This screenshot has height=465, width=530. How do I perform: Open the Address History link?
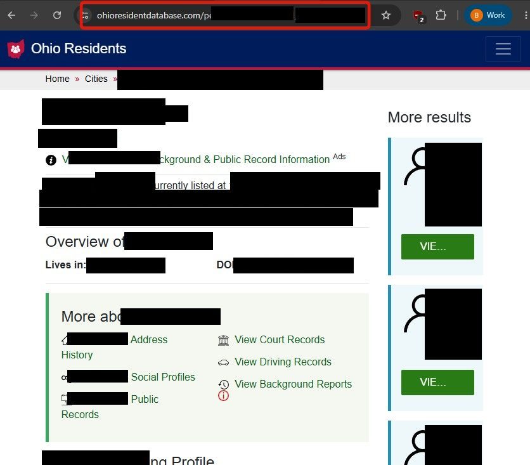click(114, 347)
